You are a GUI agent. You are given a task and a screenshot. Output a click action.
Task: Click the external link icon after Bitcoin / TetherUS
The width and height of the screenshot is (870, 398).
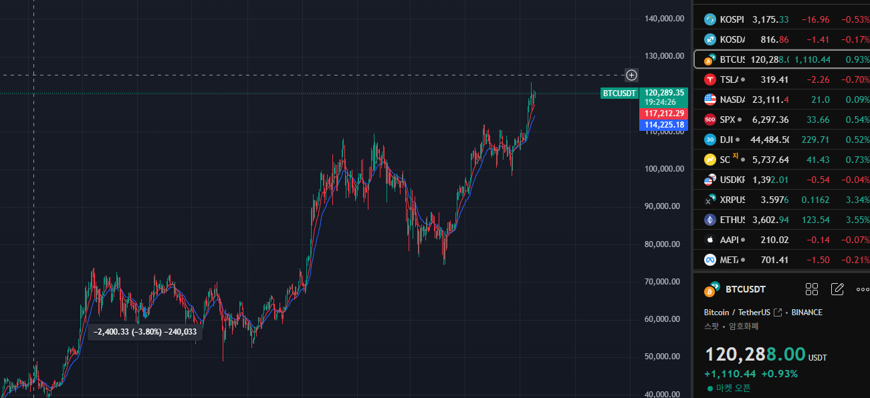778,312
